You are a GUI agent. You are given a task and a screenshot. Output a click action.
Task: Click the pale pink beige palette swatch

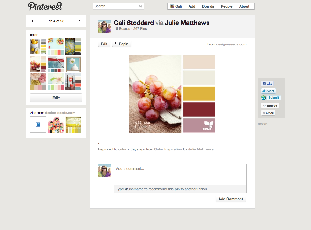199,62
